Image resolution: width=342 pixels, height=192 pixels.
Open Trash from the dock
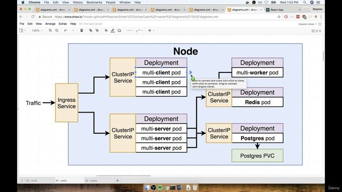195,187
